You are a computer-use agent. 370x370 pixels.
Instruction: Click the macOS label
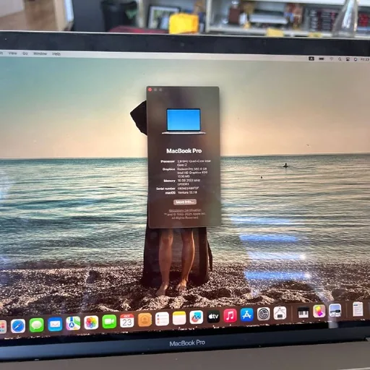(x=171, y=192)
